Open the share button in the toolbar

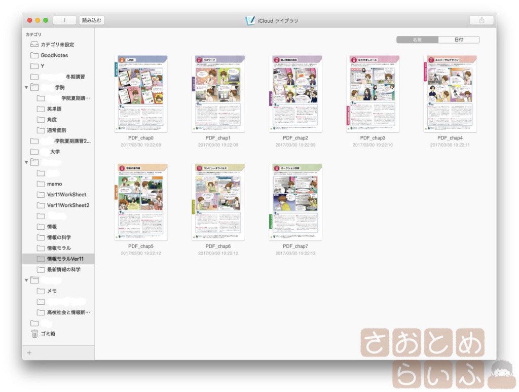coord(481,20)
